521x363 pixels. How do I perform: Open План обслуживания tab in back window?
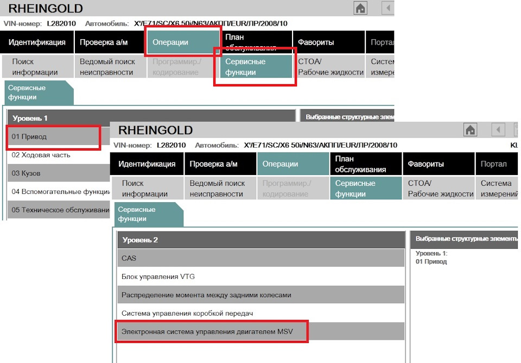256,42
